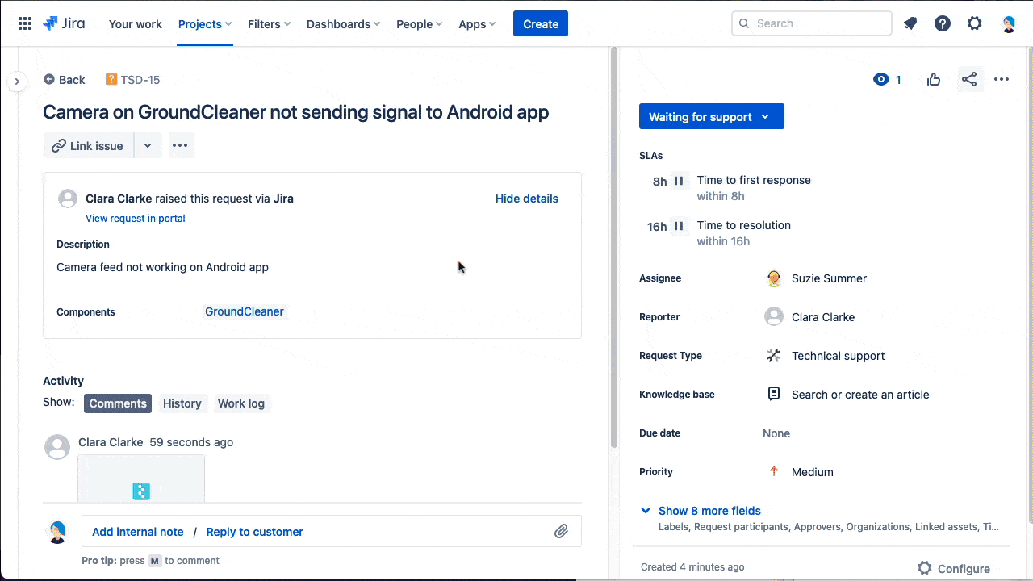Image resolution: width=1033 pixels, height=581 pixels.
Task: Open the Projects menu
Action: pos(205,24)
